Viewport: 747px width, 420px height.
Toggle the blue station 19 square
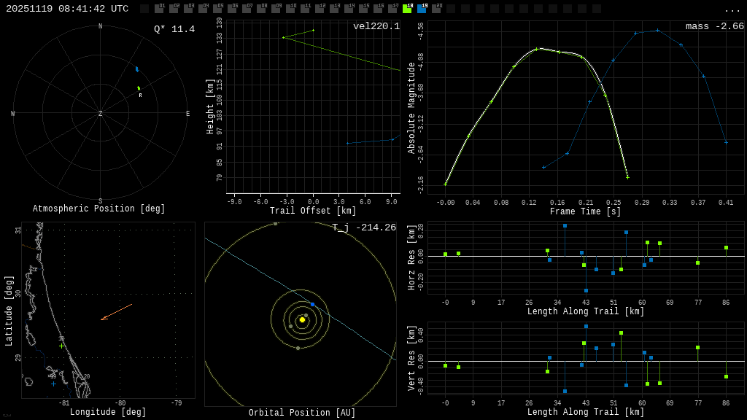coord(422,9)
